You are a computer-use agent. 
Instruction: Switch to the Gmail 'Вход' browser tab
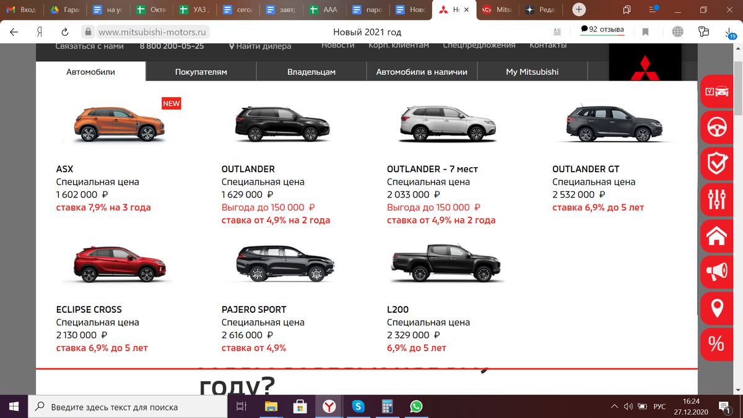(x=22, y=10)
